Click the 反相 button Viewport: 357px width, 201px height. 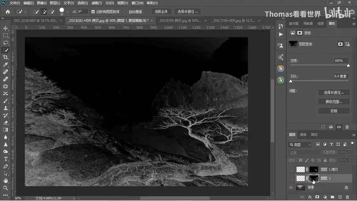334,111
